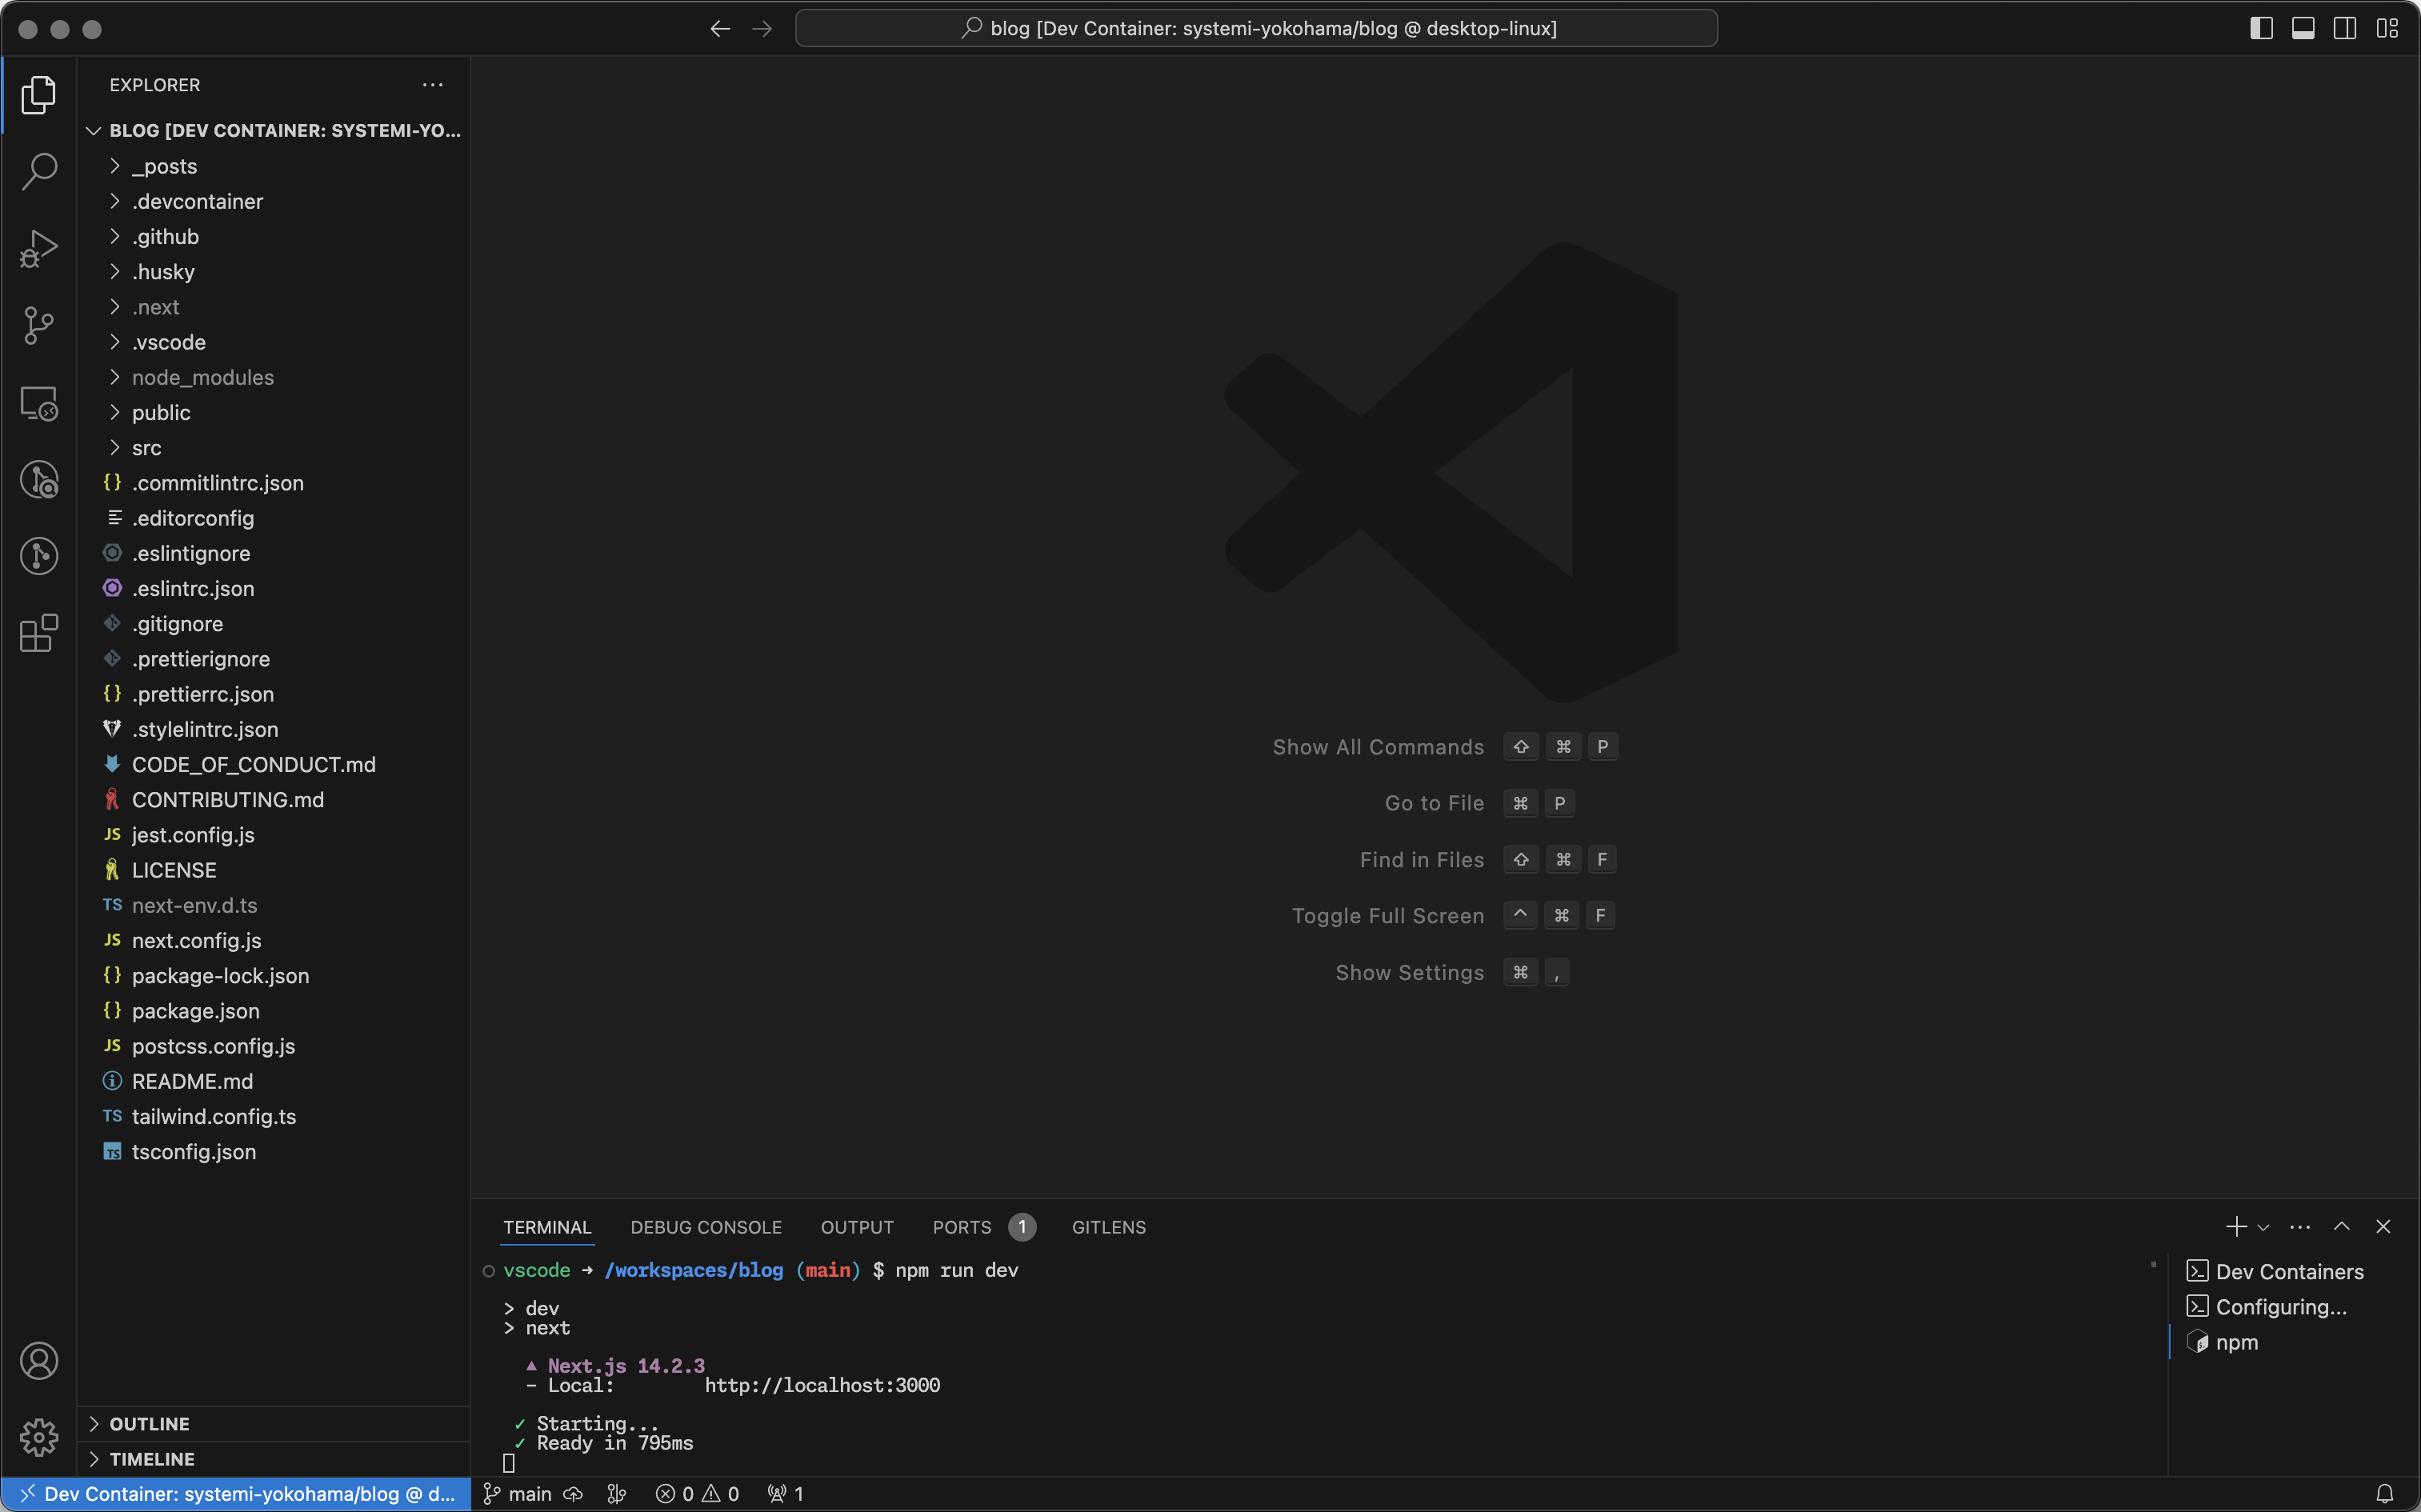Open errors and warnings count
This screenshot has height=1512, width=2421.
697,1493
